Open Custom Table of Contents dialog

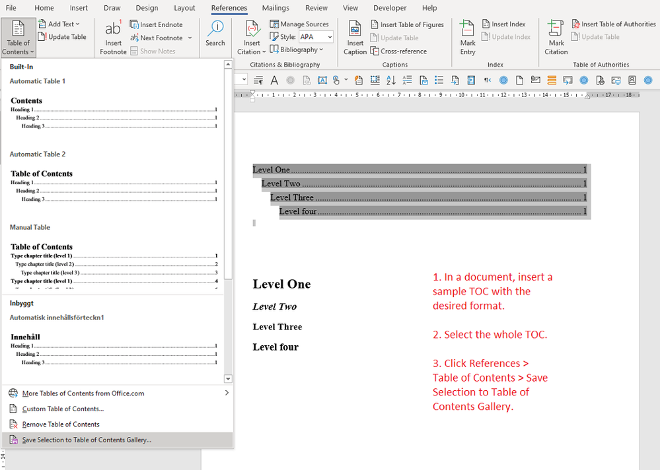[118, 409]
